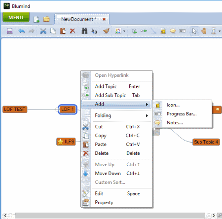Undo last action with blue arrow
The height and width of the screenshot is (219, 222).
(22, 31)
